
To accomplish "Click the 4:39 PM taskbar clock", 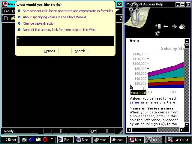I will [182, 140].
